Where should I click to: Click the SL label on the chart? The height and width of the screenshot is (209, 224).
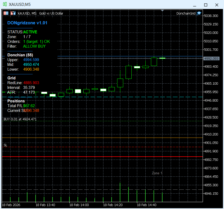[6, 145]
